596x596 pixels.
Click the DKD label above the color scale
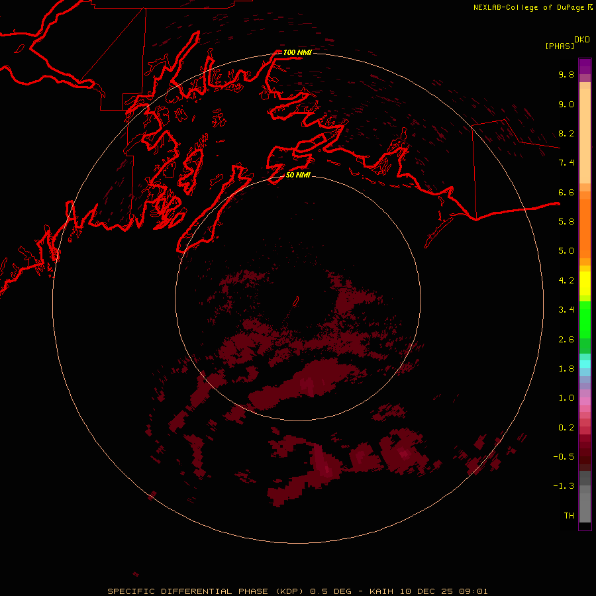[x=582, y=40]
